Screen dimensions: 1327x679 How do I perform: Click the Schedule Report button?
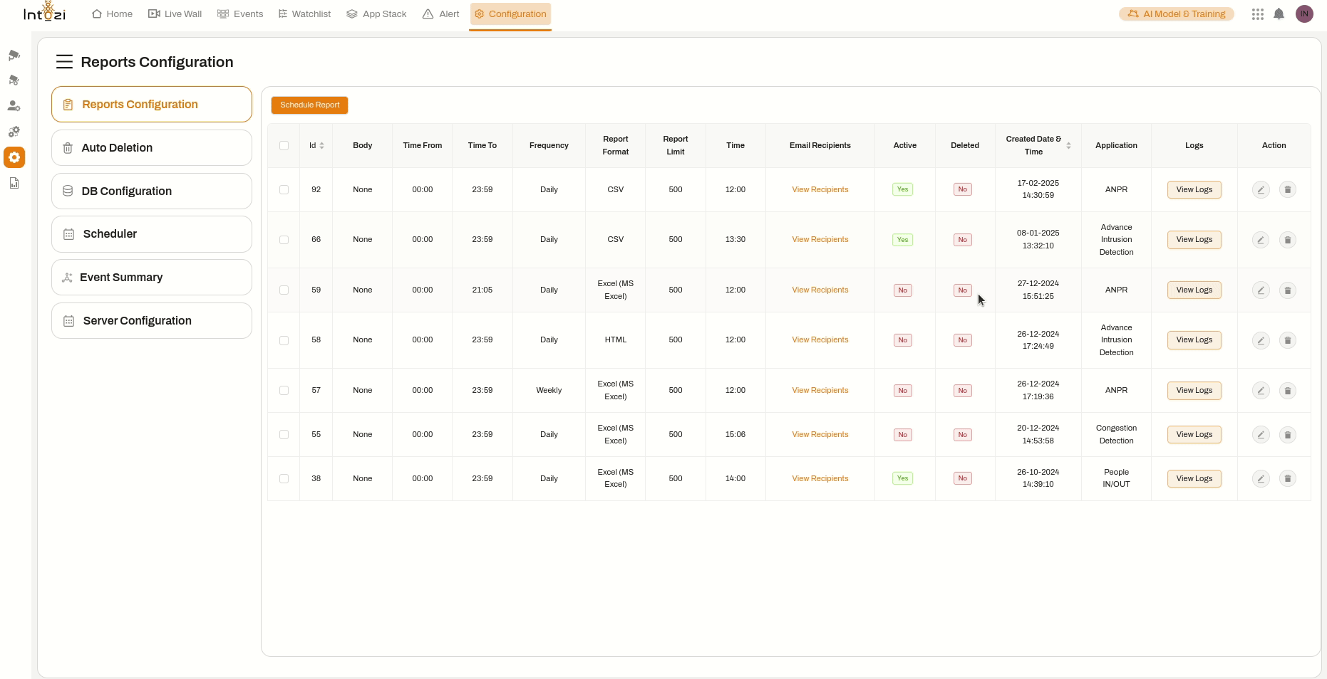(x=309, y=105)
